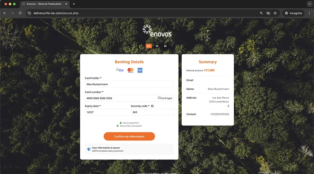Click the macOS green fullscreen button
314x174 pixels.
(14, 4)
